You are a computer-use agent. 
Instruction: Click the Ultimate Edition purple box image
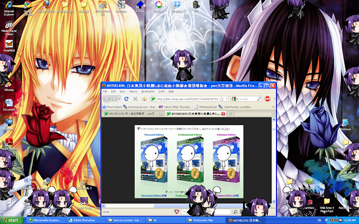coord(226,160)
